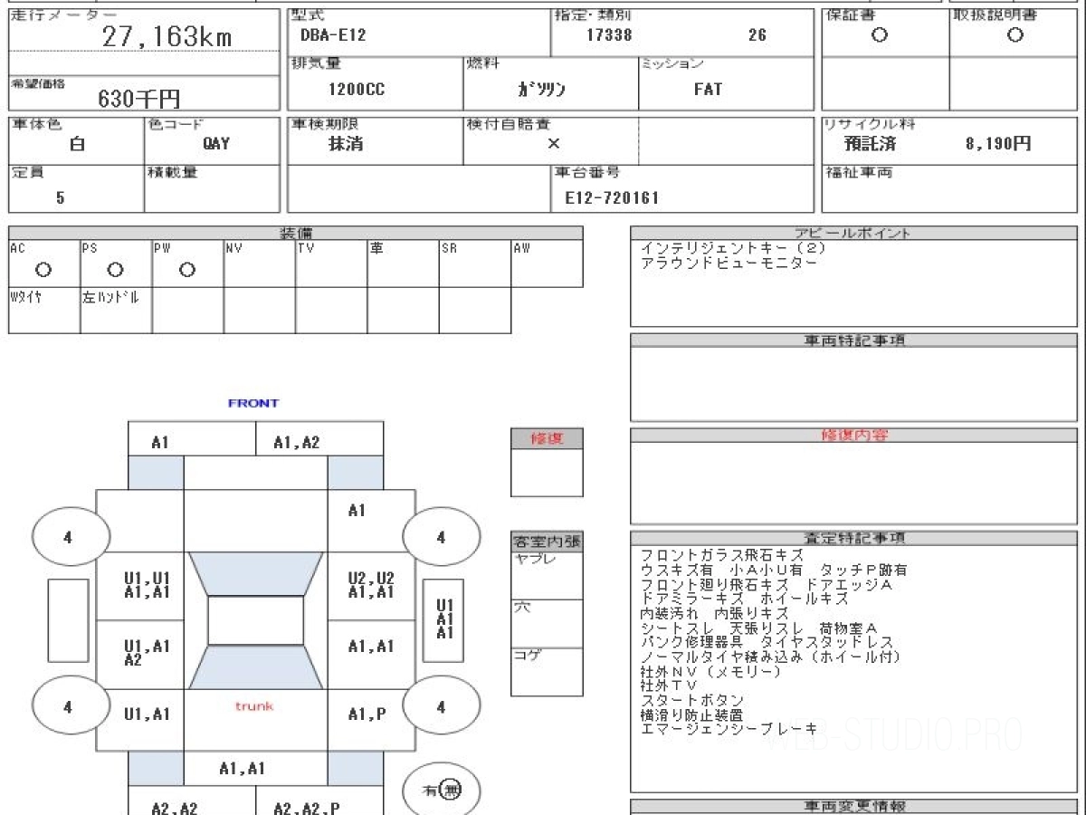Image resolution: width=1086 pixels, height=815 pixels.
Task: Select the line フロントガラス飛石キズ
Action: 721,555
